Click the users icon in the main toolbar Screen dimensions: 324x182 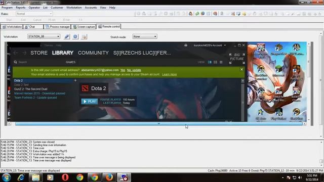(x=190, y=14)
